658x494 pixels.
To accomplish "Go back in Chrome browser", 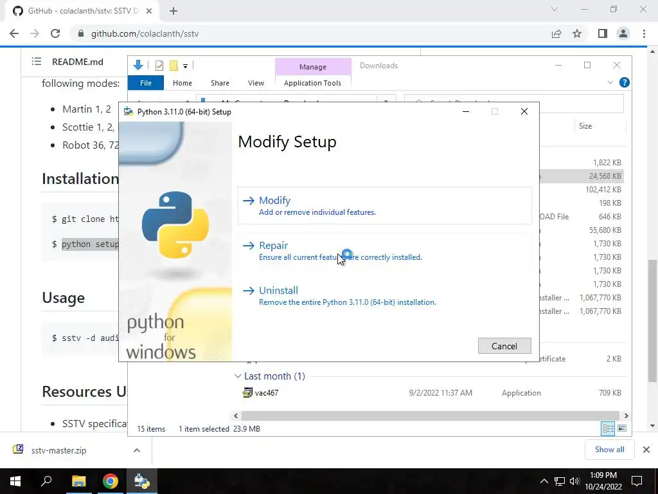I will (x=14, y=33).
